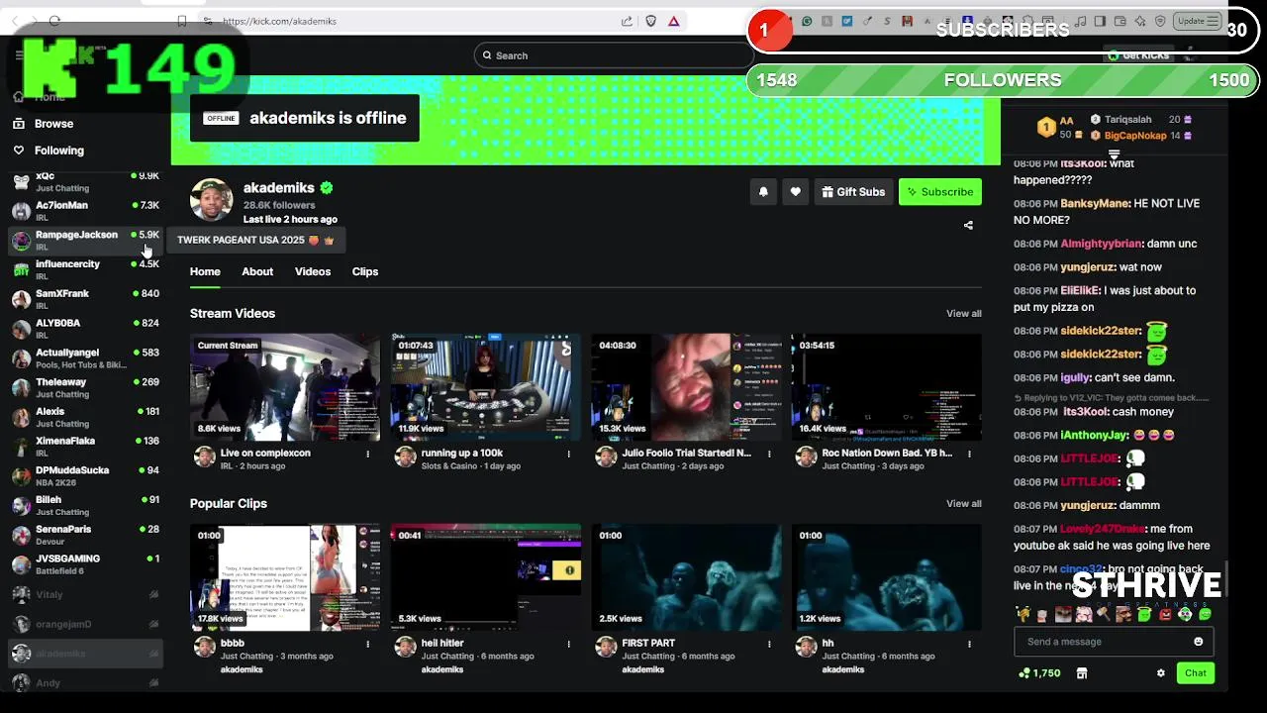Open RampageJackson channel in sidebar
Screen dimensions: 1267x713
85,241
